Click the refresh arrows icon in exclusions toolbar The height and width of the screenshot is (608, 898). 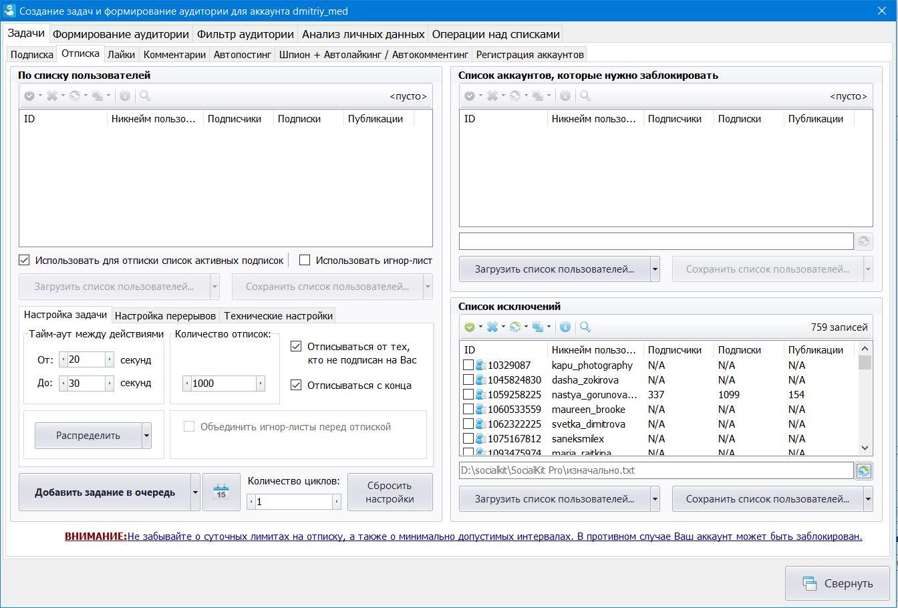[515, 327]
